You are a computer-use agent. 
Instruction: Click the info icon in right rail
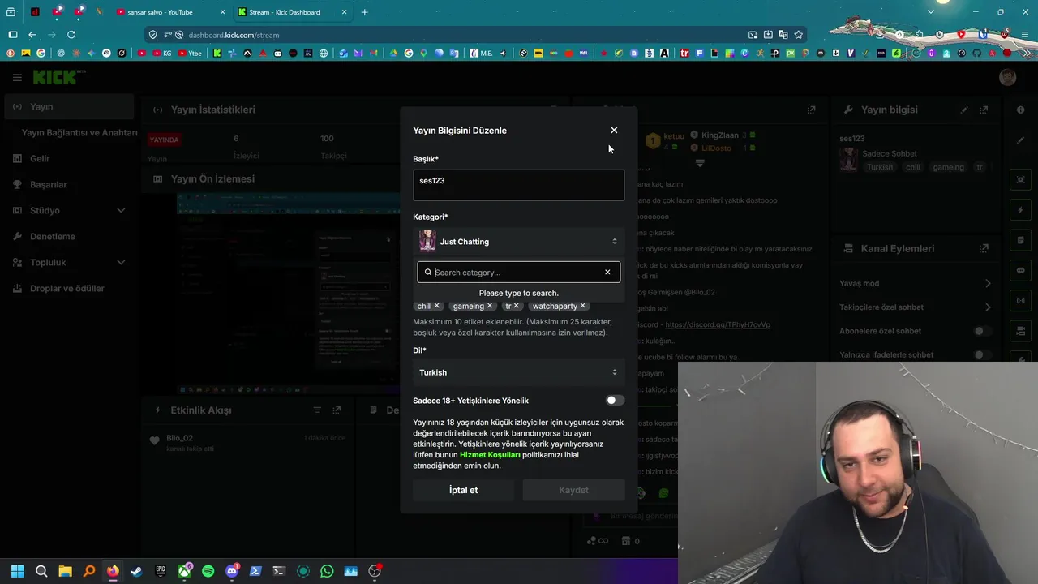pyautogui.click(x=1020, y=109)
